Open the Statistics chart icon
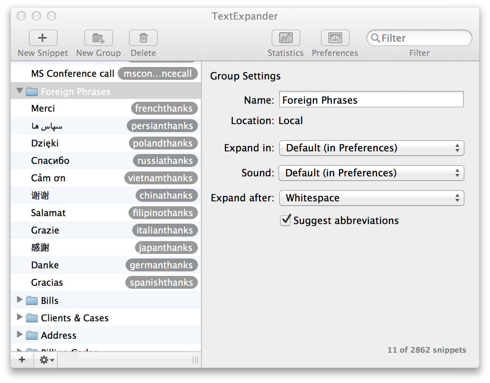Screen dimensions: 490x383 [x=286, y=38]
